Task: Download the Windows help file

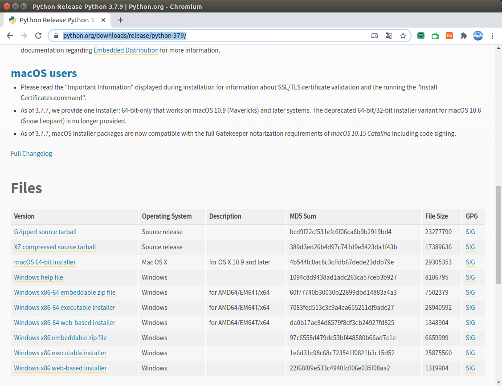Action: click(x=38, y=277)
